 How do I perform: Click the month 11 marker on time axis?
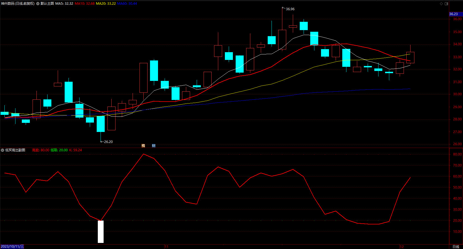(166, 247)
